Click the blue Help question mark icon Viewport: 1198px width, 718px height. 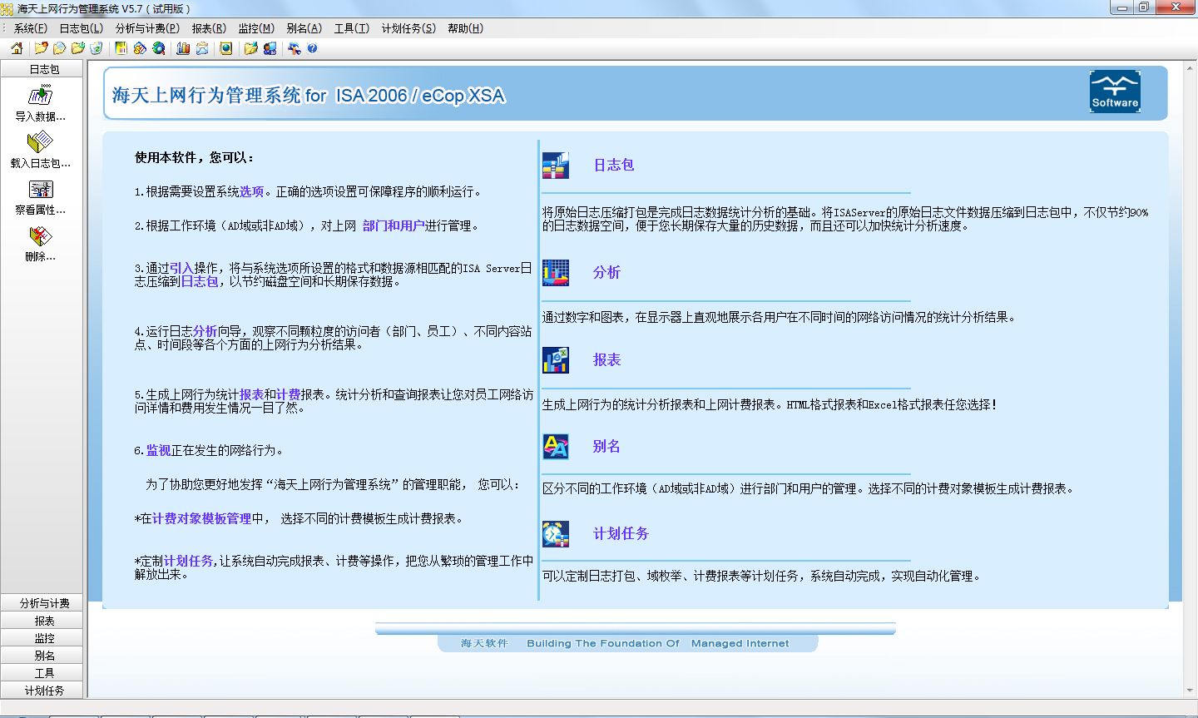pyautogui.click(x=312, y=48)
